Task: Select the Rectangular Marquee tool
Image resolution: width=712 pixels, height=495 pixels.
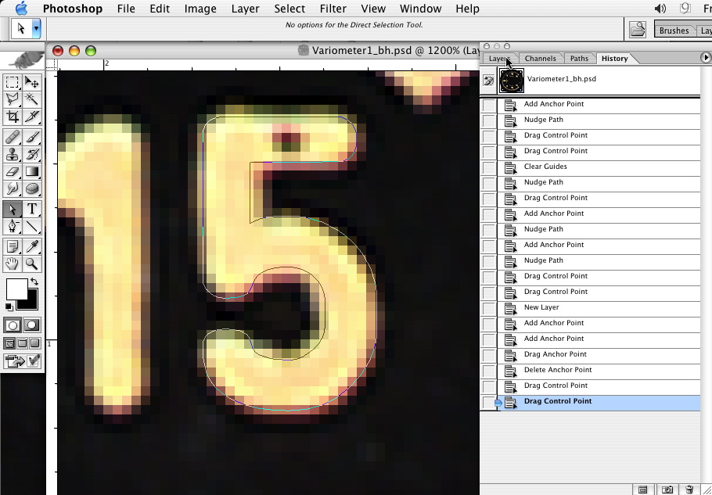Action: click(13, 82)
